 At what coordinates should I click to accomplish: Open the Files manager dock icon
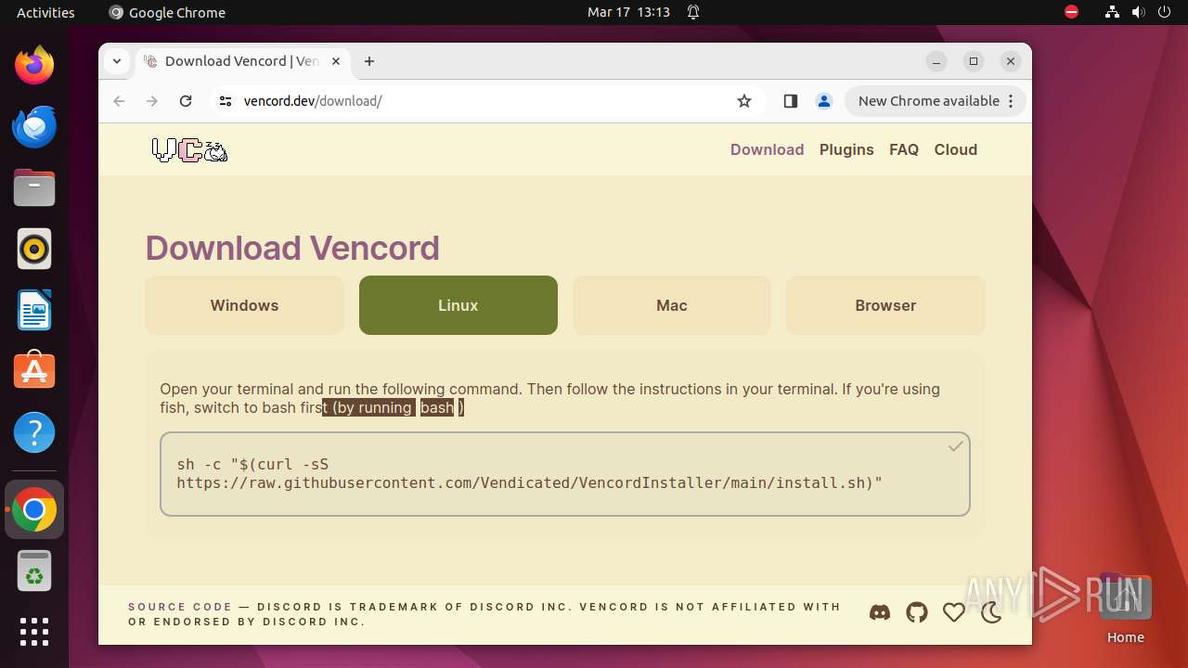[x=34, y=187]
